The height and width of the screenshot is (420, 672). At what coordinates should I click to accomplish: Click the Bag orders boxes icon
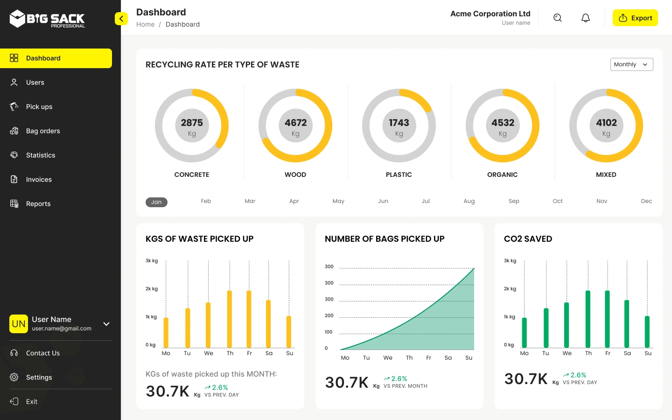(x=14, y=131)
